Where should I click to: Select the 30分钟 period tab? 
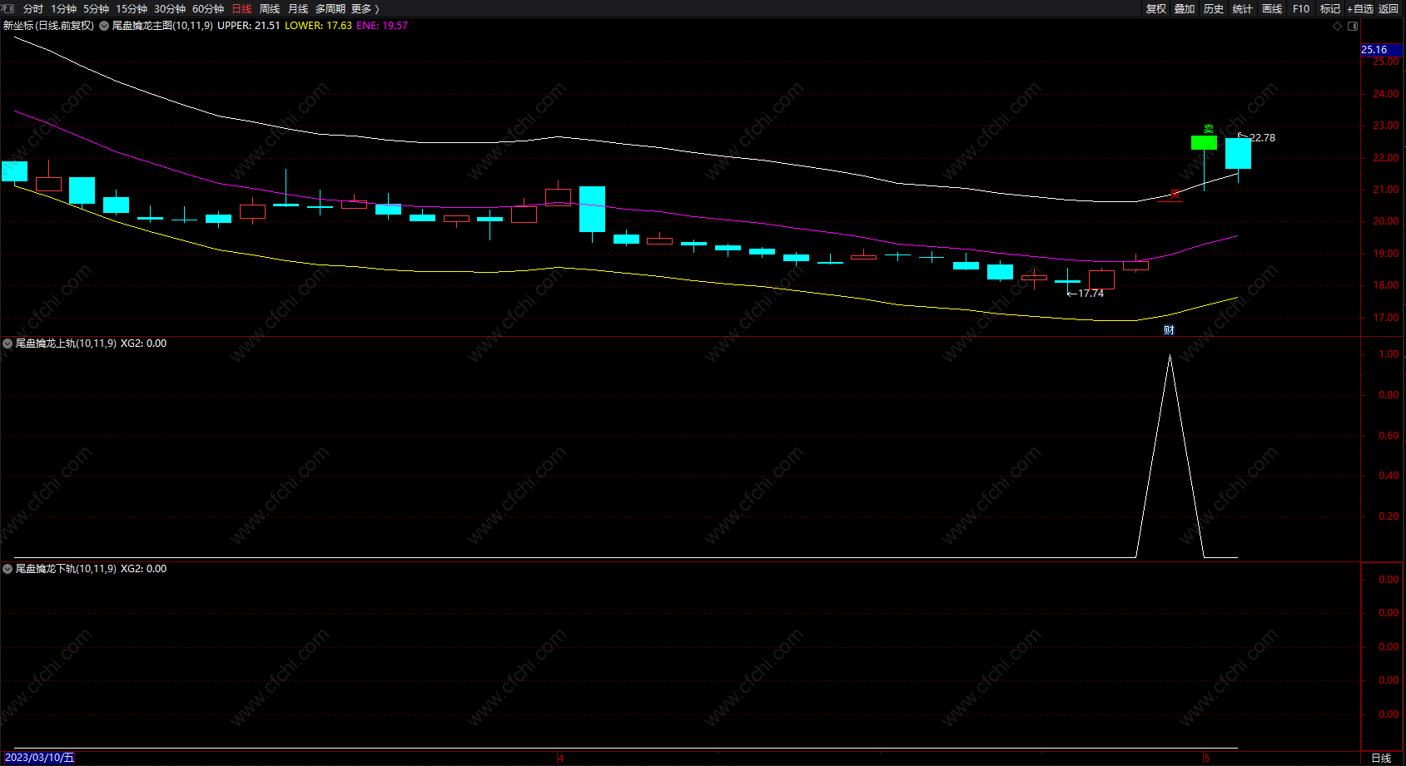coord(170,8)
